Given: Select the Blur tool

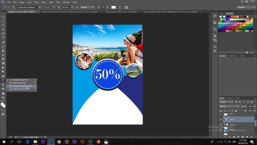Looking at the screenshot, I should pos(3,68).
